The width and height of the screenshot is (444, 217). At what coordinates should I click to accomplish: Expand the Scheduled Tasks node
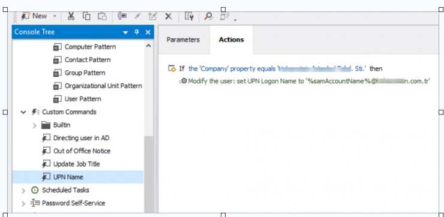23,191
